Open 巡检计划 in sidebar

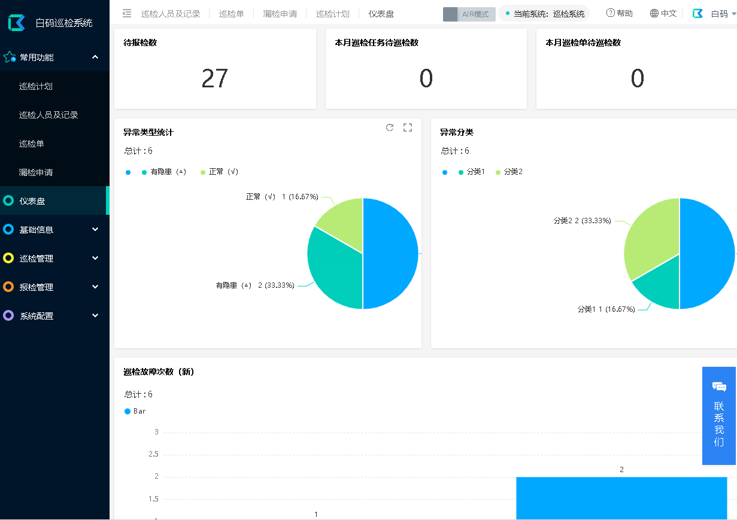36,86
